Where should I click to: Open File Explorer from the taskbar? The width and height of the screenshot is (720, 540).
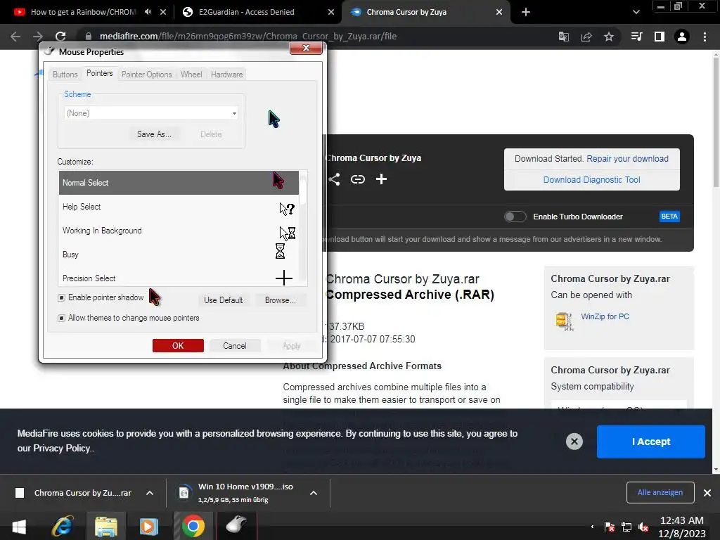click(106, 526)
